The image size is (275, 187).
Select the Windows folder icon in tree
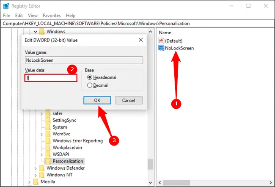pos(42,32)
